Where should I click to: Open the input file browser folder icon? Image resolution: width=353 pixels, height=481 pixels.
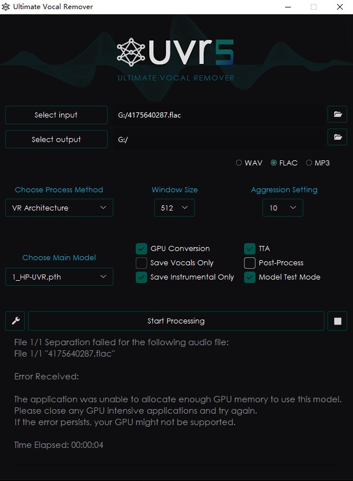click(337, 114)
